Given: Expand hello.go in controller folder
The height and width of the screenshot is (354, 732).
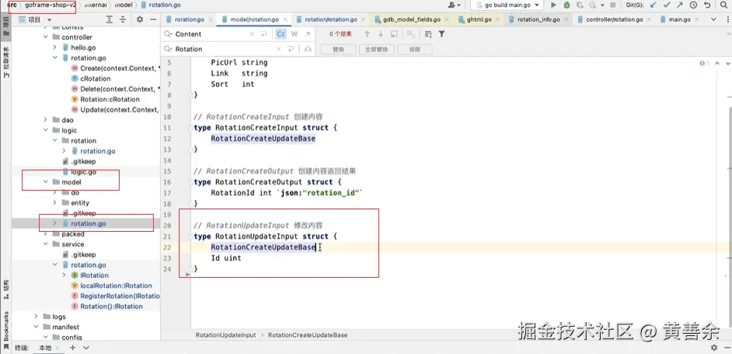Looking at the screenshot, I should coord(54,47).
